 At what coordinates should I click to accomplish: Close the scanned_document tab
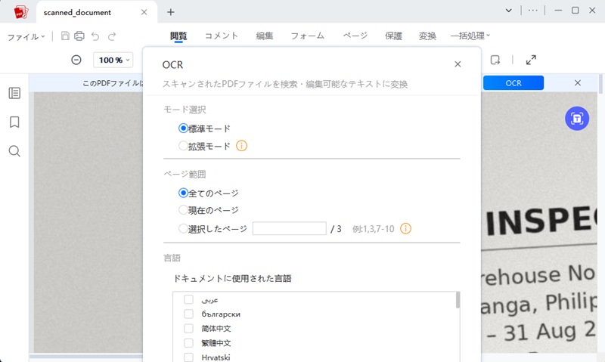144,12
